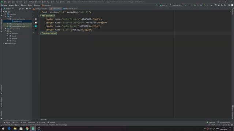Open the app run configuration dropdown
This screenshot has width=234, height=131.
click(x=163, y=5)
